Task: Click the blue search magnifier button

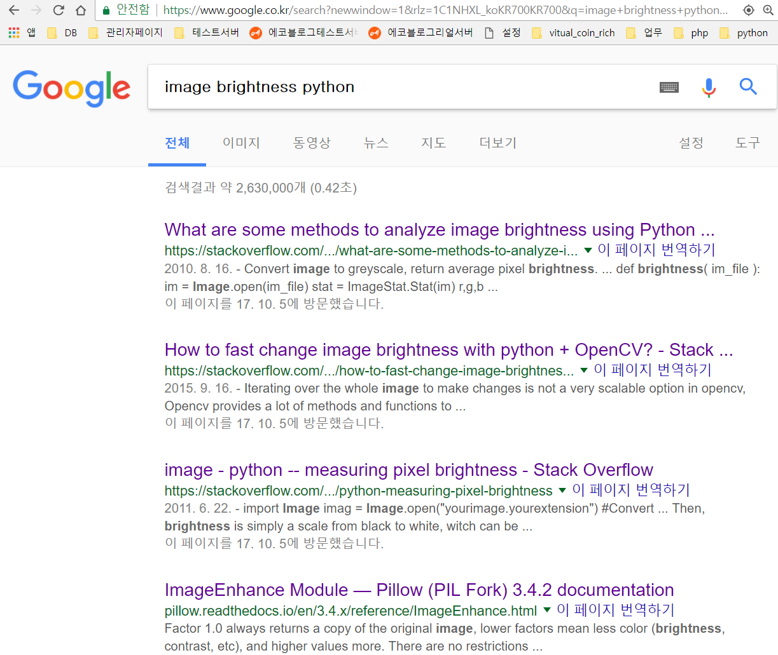Action: tap(748, 86)
